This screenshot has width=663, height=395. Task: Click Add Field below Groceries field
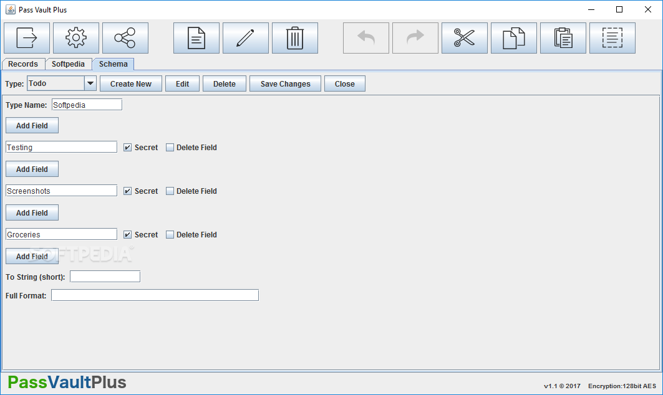32,257
